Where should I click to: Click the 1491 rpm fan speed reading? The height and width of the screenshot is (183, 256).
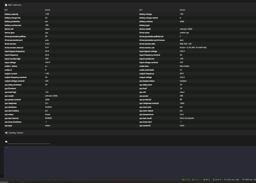tap(233, 180)
